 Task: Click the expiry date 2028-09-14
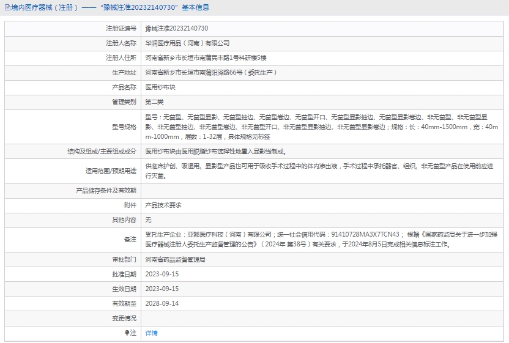[162, 303]
